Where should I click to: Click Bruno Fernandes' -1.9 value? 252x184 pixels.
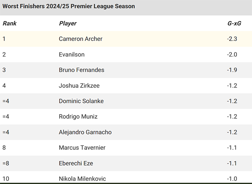coord(232,70)
